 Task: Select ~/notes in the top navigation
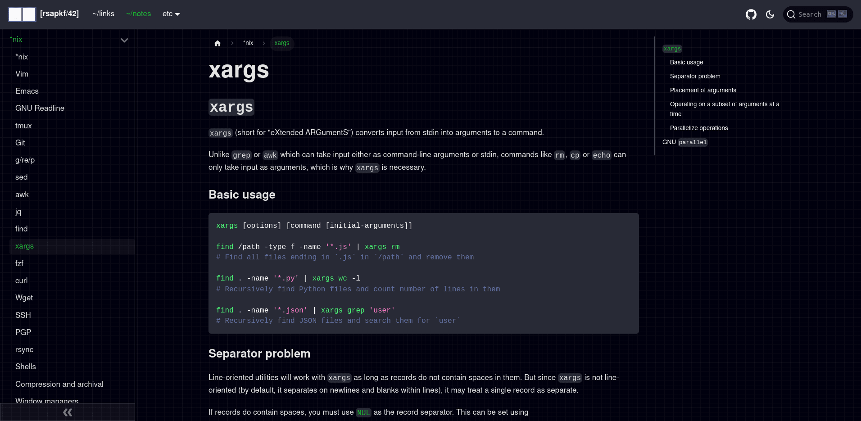click(x=138, y=14)
